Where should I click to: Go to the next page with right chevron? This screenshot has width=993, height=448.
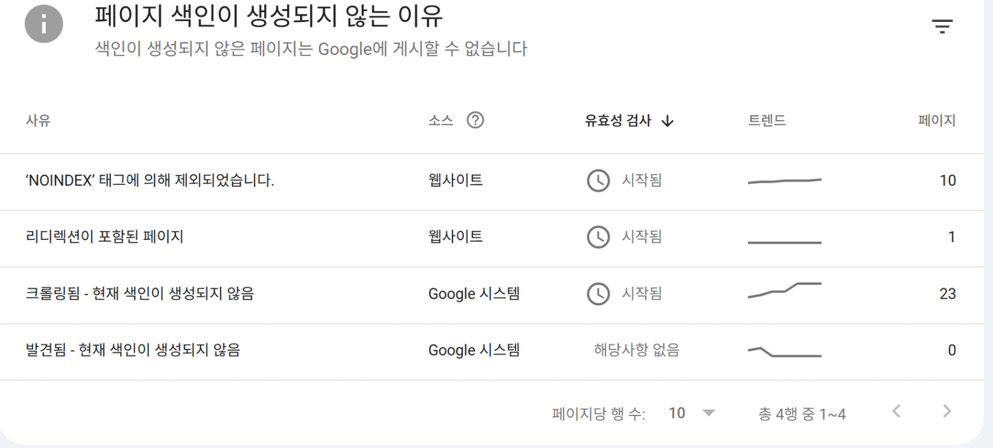pos(947,411)
